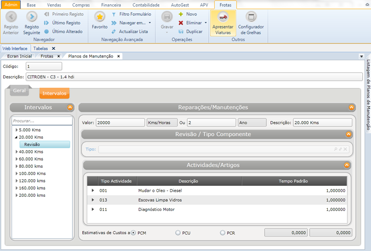Click the Procurar search field

(42, 121)
